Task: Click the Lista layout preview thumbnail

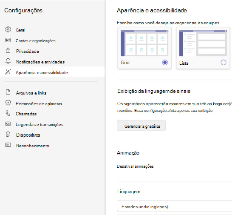Action: tap(203, 43)
